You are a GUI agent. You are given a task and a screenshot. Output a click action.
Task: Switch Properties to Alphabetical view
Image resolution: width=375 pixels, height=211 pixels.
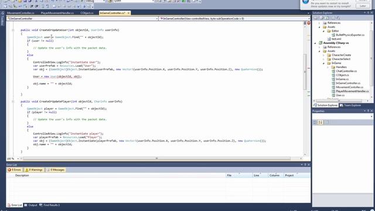click(321, 122)
